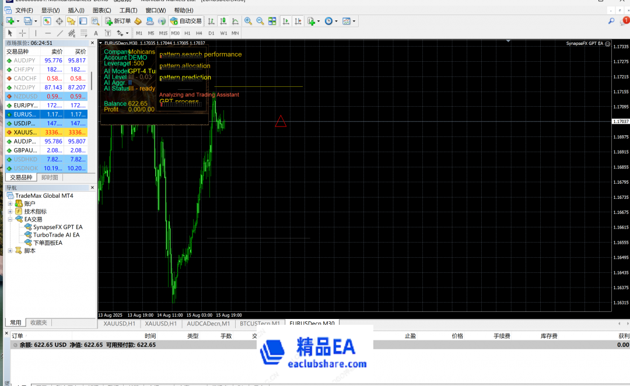
Task: Click the New Order (新订单) toolbar button
Action: 118,21
